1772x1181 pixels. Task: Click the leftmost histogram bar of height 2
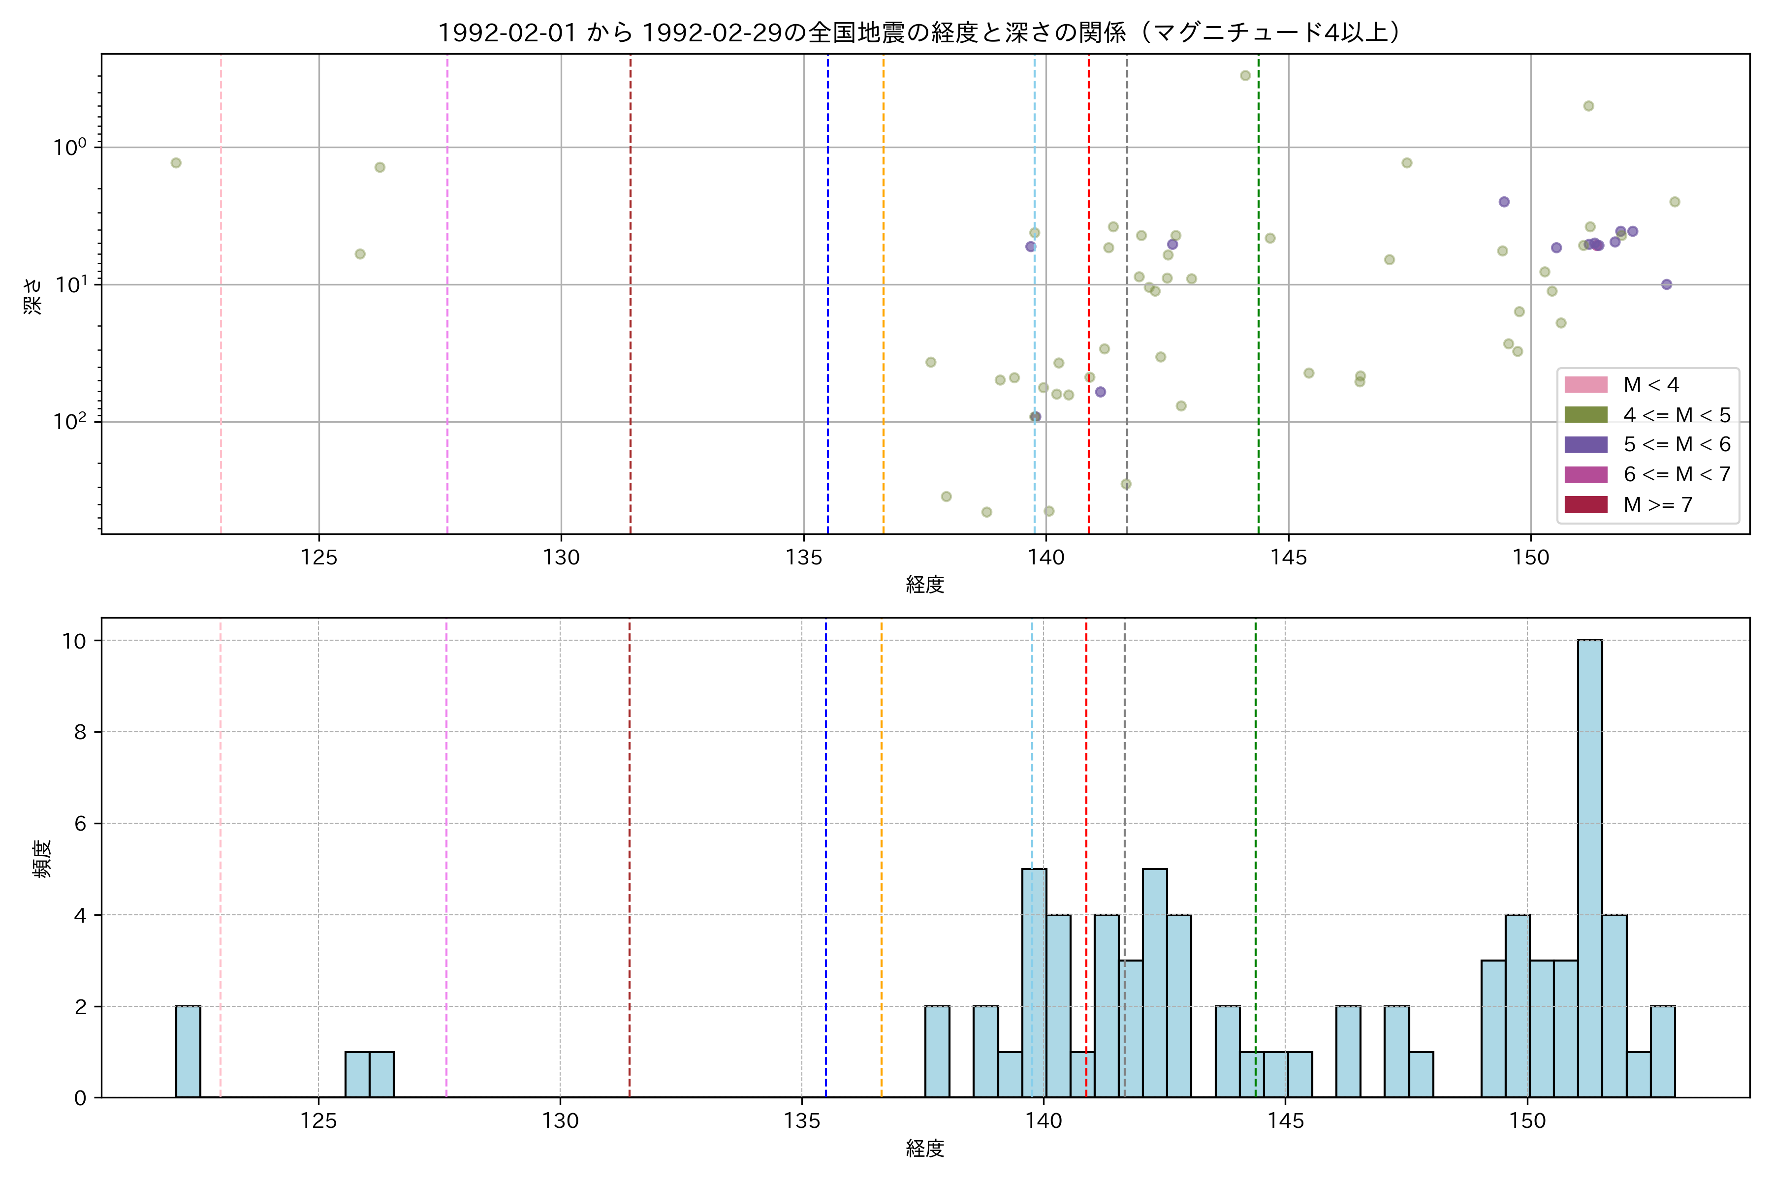pos(188,1052)
